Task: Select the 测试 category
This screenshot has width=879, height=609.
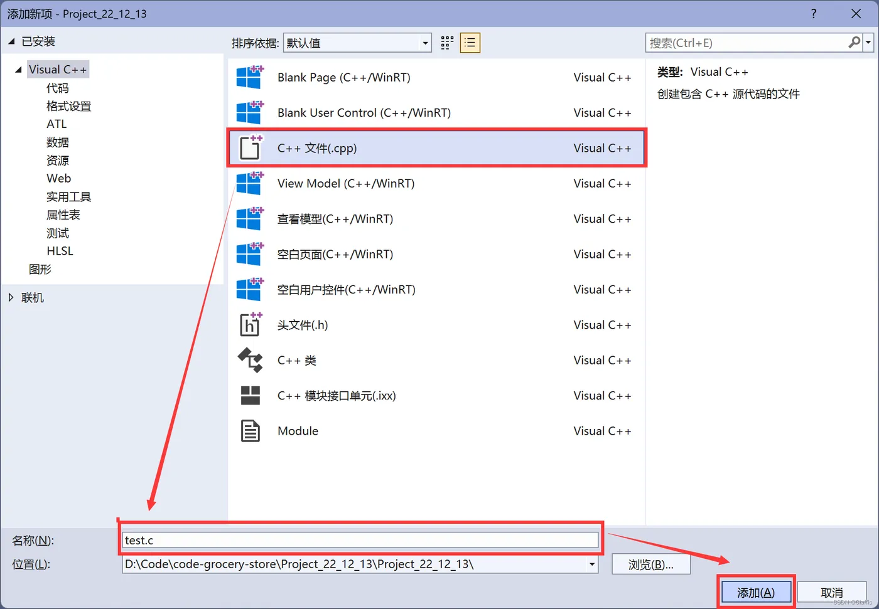Action: click(58, 233)
